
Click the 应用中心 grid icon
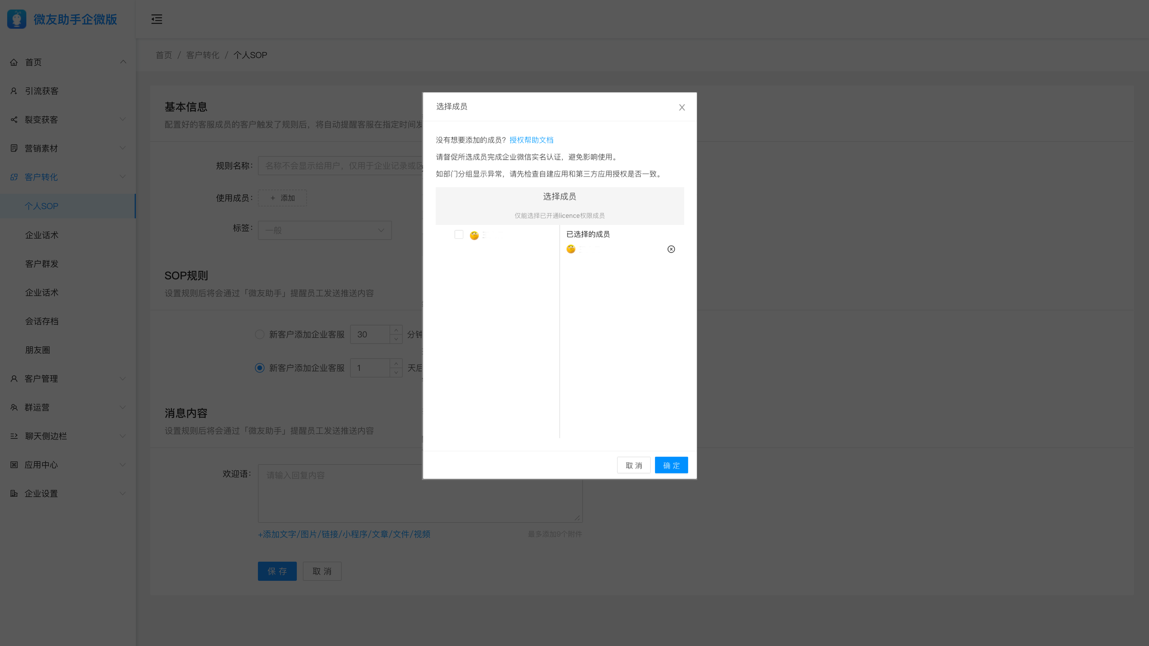(14, 465)
